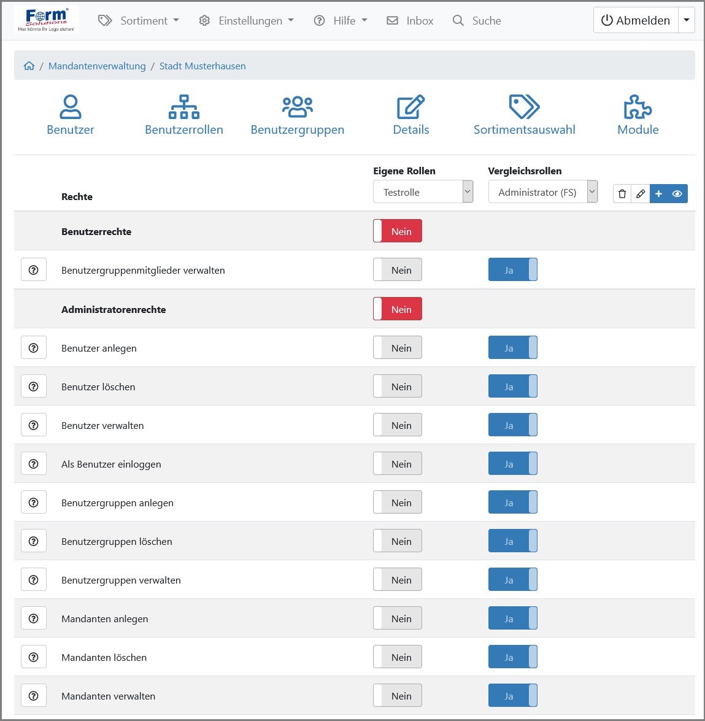Viewport: 705px width, 721px height.
Task: Show help for Benutzer verwalten
Action: click(34, 425)
